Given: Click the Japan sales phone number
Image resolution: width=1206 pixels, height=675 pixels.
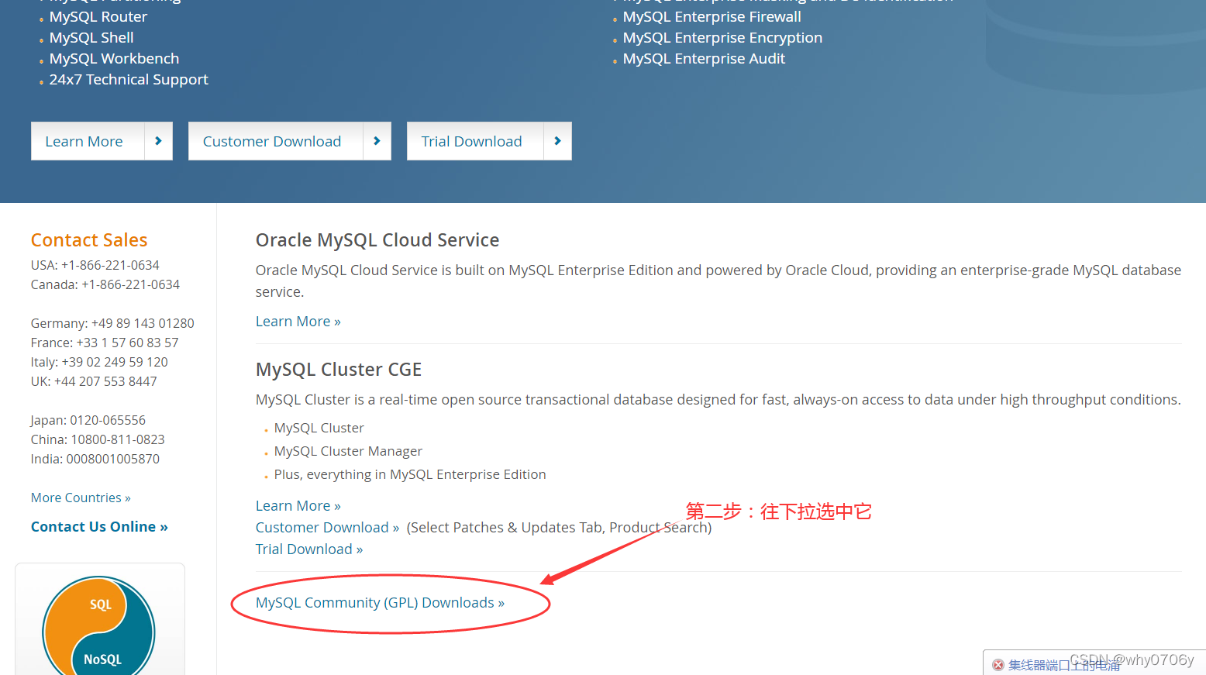Looking at the screenshot, I should (108, 420).
